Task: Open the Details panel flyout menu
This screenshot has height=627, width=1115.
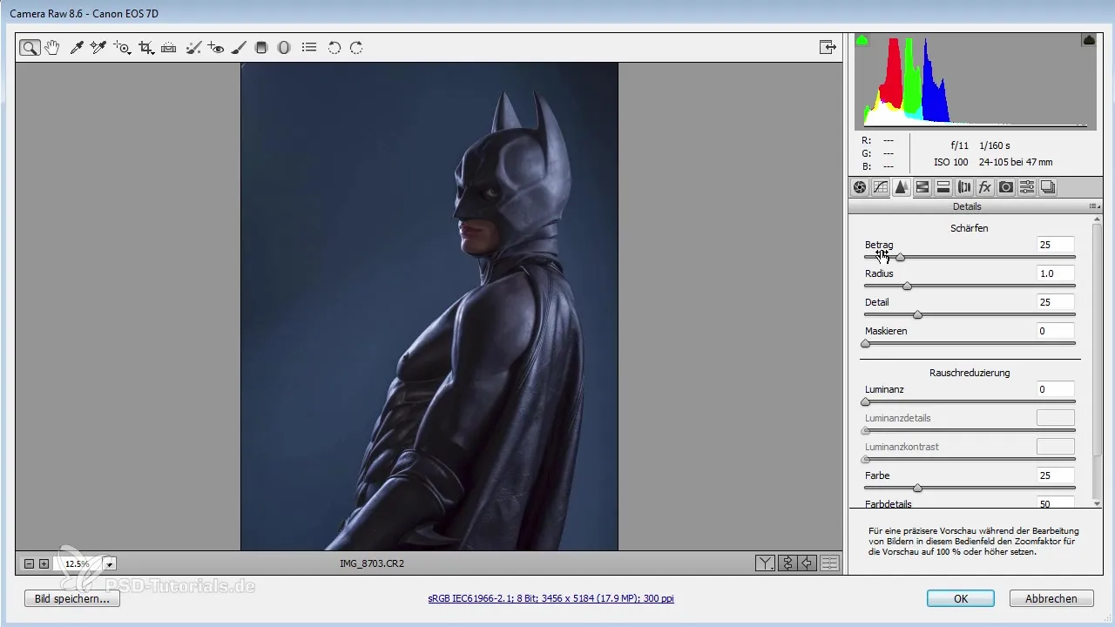Action: click(x=1093, y=206)
